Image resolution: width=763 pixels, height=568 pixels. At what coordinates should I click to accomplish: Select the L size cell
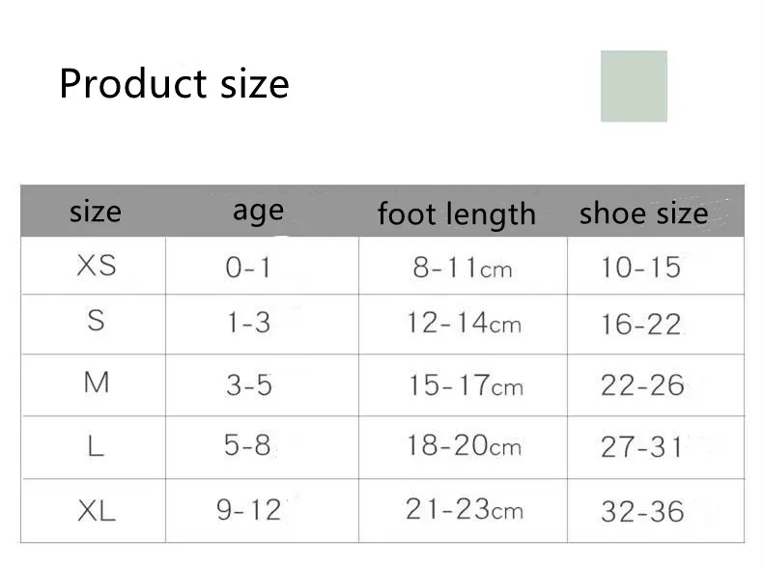pyautogui.click(x=94, y=447)
